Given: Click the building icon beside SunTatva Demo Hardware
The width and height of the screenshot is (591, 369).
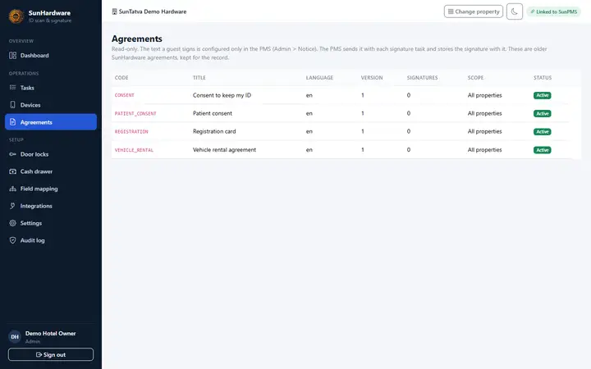Looking at the screenshot, I should click(114, 11).
